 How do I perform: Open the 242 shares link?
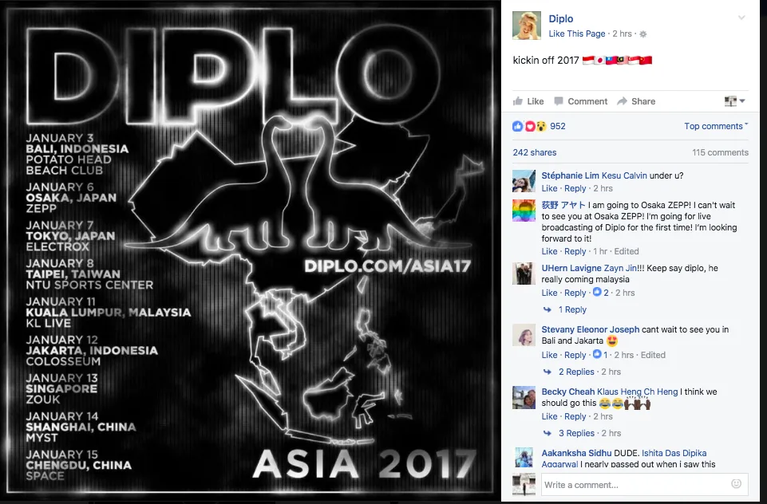point(534,152)
